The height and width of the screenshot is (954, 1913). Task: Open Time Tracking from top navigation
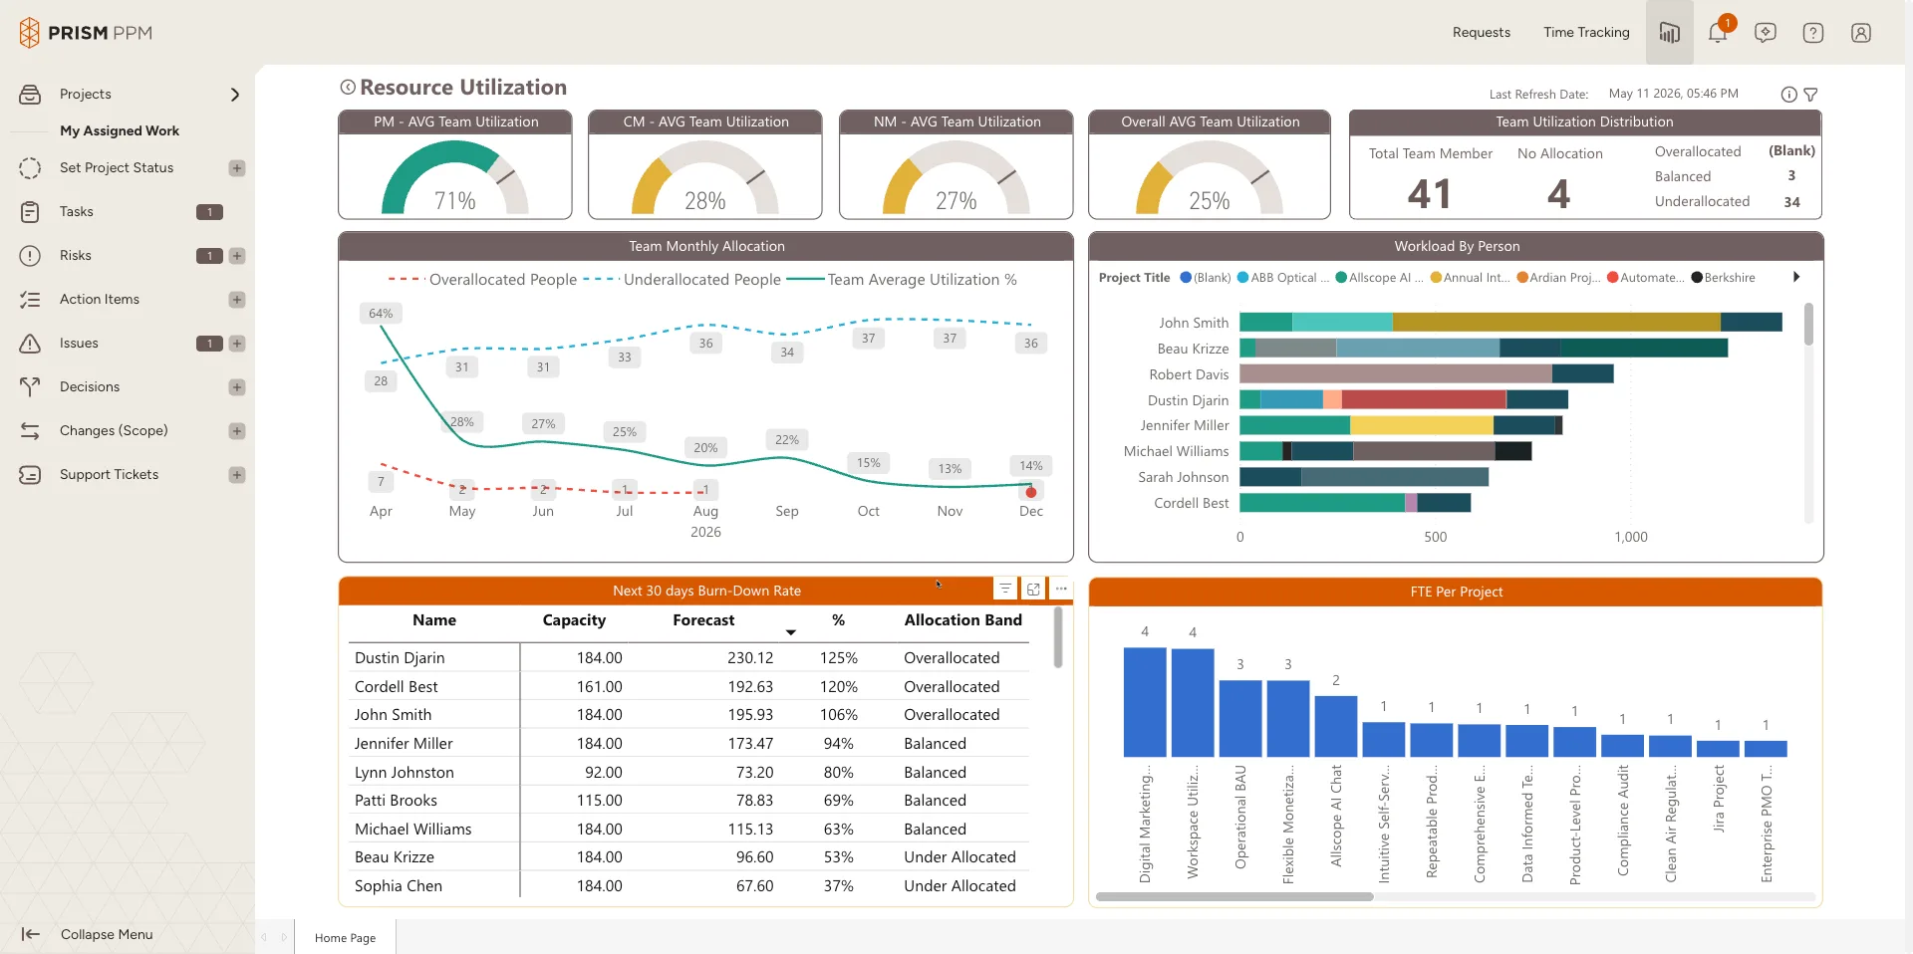coord(1587,33)
